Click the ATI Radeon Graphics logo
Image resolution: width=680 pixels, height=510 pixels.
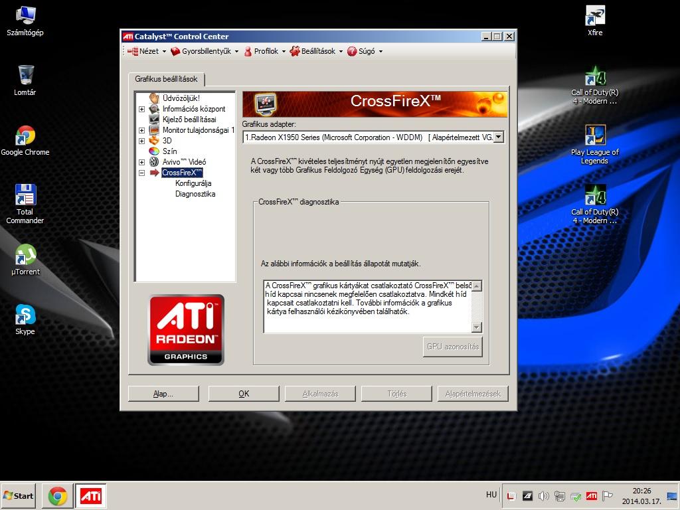point(186,330)
